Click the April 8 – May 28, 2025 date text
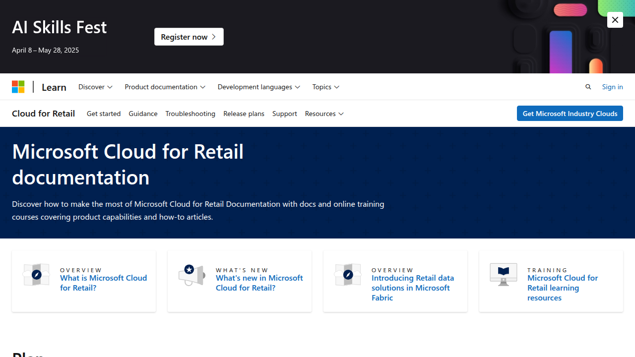 [45, 50]
